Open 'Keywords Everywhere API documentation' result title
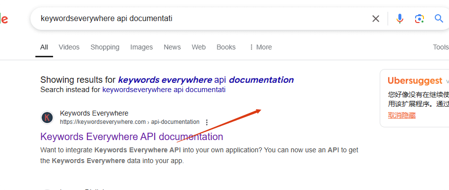This screenshot has height=190, width=449. pos(132,137)
